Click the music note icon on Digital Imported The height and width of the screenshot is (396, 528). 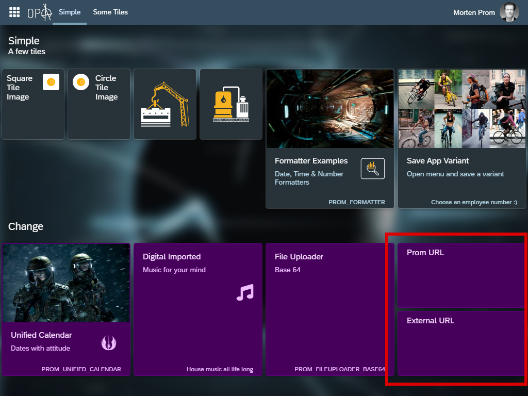[x=245, y=292]
